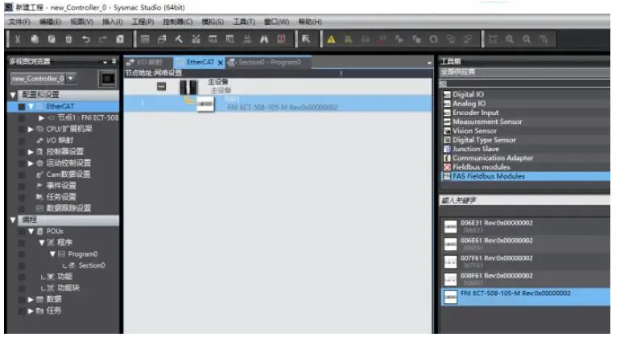
Task: Undo the last action via toolbar arrow
Action: point(86,39)
